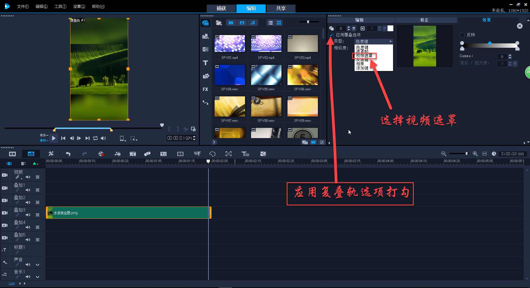This screenshot has height=288, width=530.
Task: Open the multi-camera editor
Action: pos(180,154)
